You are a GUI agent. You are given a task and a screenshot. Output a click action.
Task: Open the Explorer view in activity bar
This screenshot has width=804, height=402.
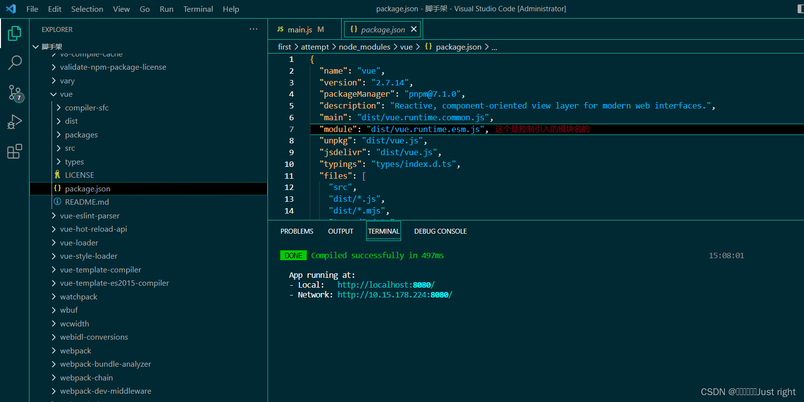pyautogui.click(x=15, y=33)
